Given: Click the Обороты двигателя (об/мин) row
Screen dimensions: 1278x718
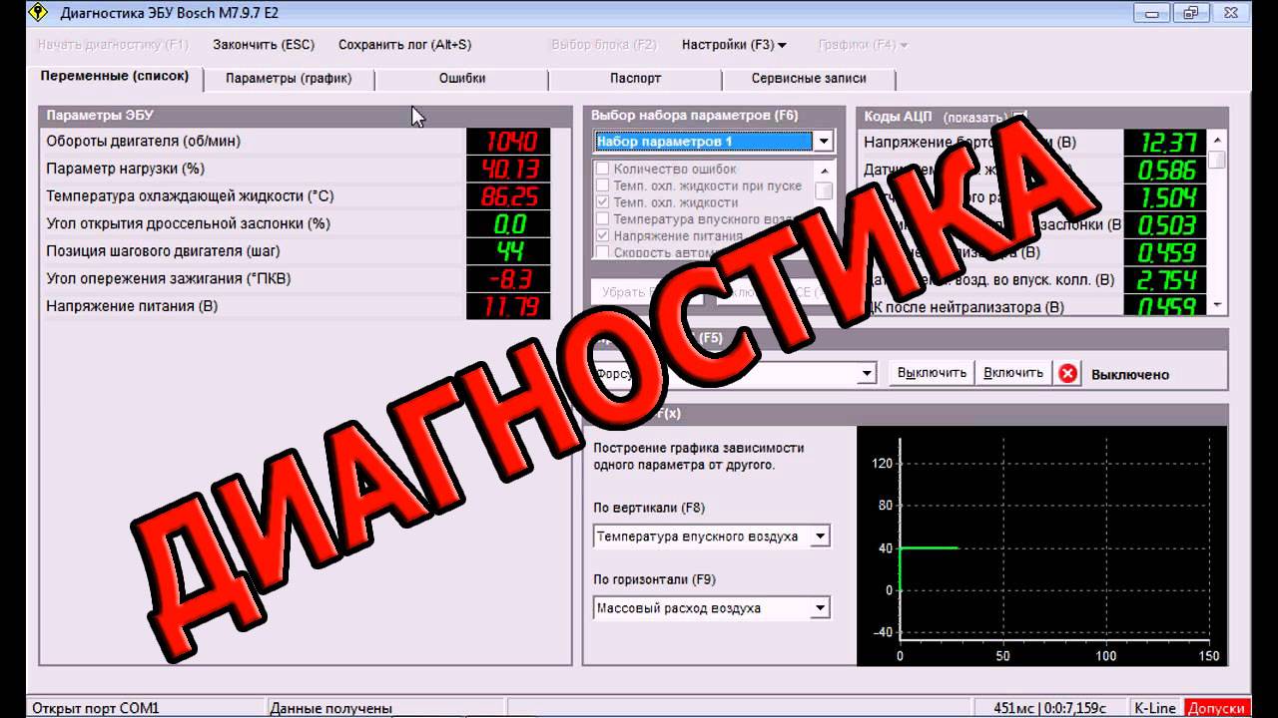Looking at the screenshot, I should (298, 142).
